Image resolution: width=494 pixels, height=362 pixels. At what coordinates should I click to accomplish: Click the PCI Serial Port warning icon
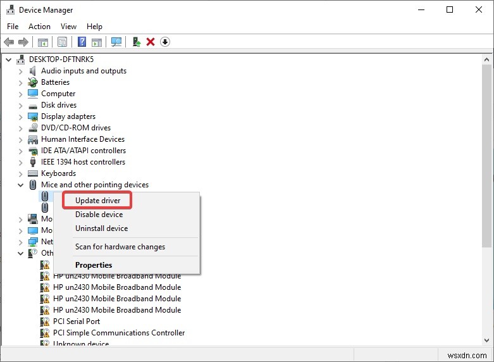(45, 321)
